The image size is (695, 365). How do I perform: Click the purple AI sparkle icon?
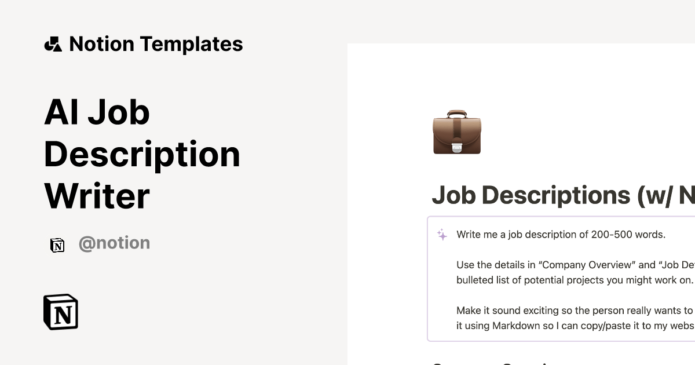point(442,235)
